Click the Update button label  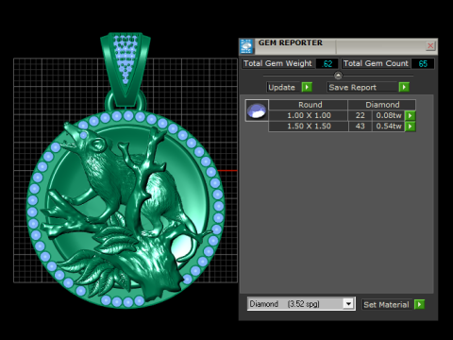282,87
